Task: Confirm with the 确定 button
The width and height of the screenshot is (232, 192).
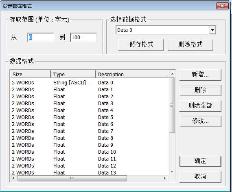Action: pos(200,161)
